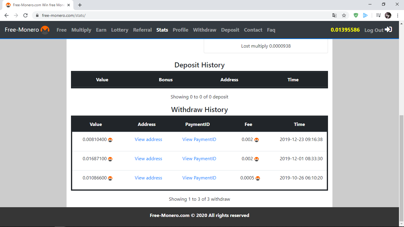Open the Chrome three-dot menu
404x227 pixels.
click(397, 15)
